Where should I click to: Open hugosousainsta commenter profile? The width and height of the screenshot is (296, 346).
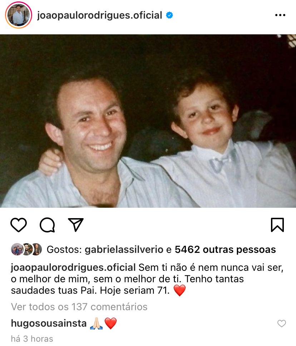pyautogui.click(x=49, y=323)
